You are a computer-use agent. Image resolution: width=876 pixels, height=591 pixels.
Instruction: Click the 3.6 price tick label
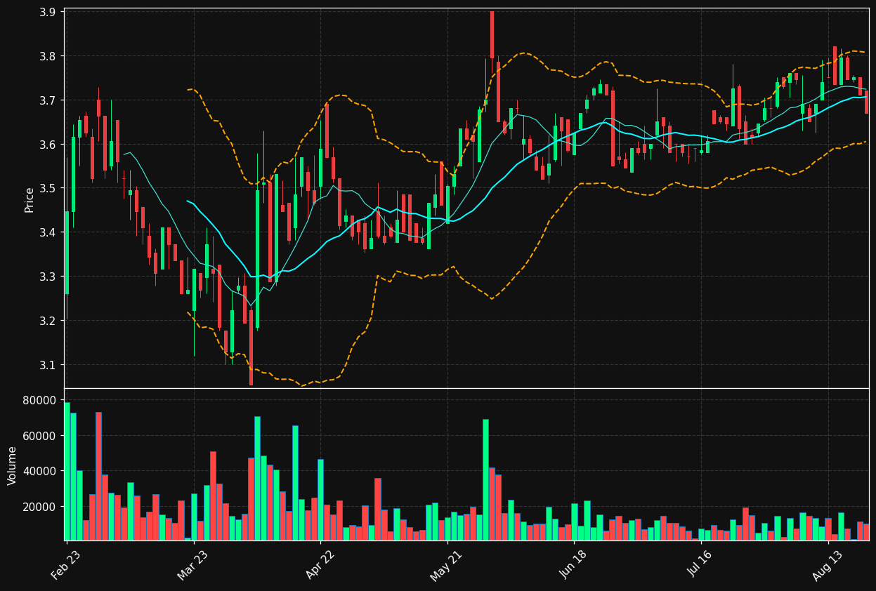49,145
